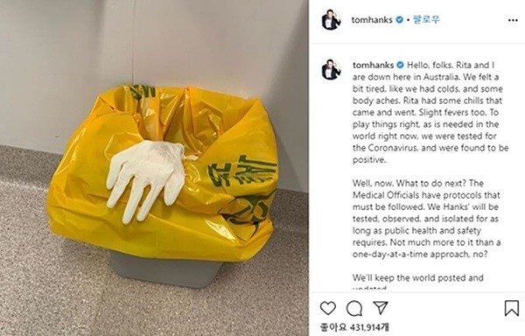Open the three-dot more options menu
525x336 pixels.
coord(513,20)
